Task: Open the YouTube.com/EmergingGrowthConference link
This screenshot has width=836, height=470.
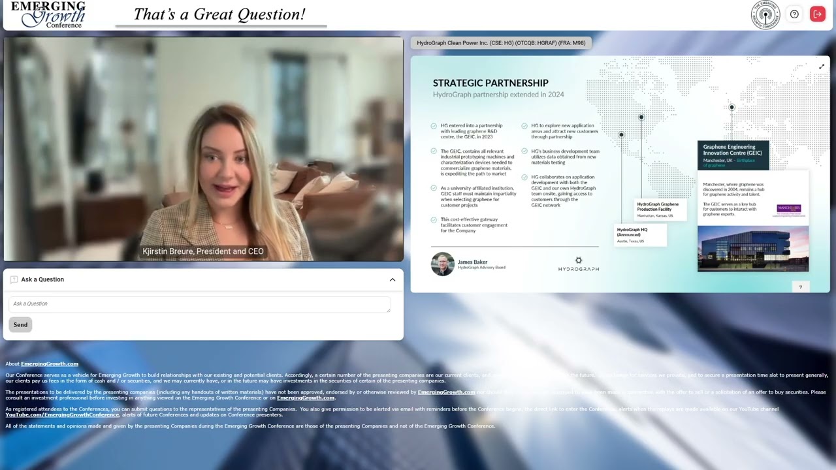Action: tap(62, 415)
